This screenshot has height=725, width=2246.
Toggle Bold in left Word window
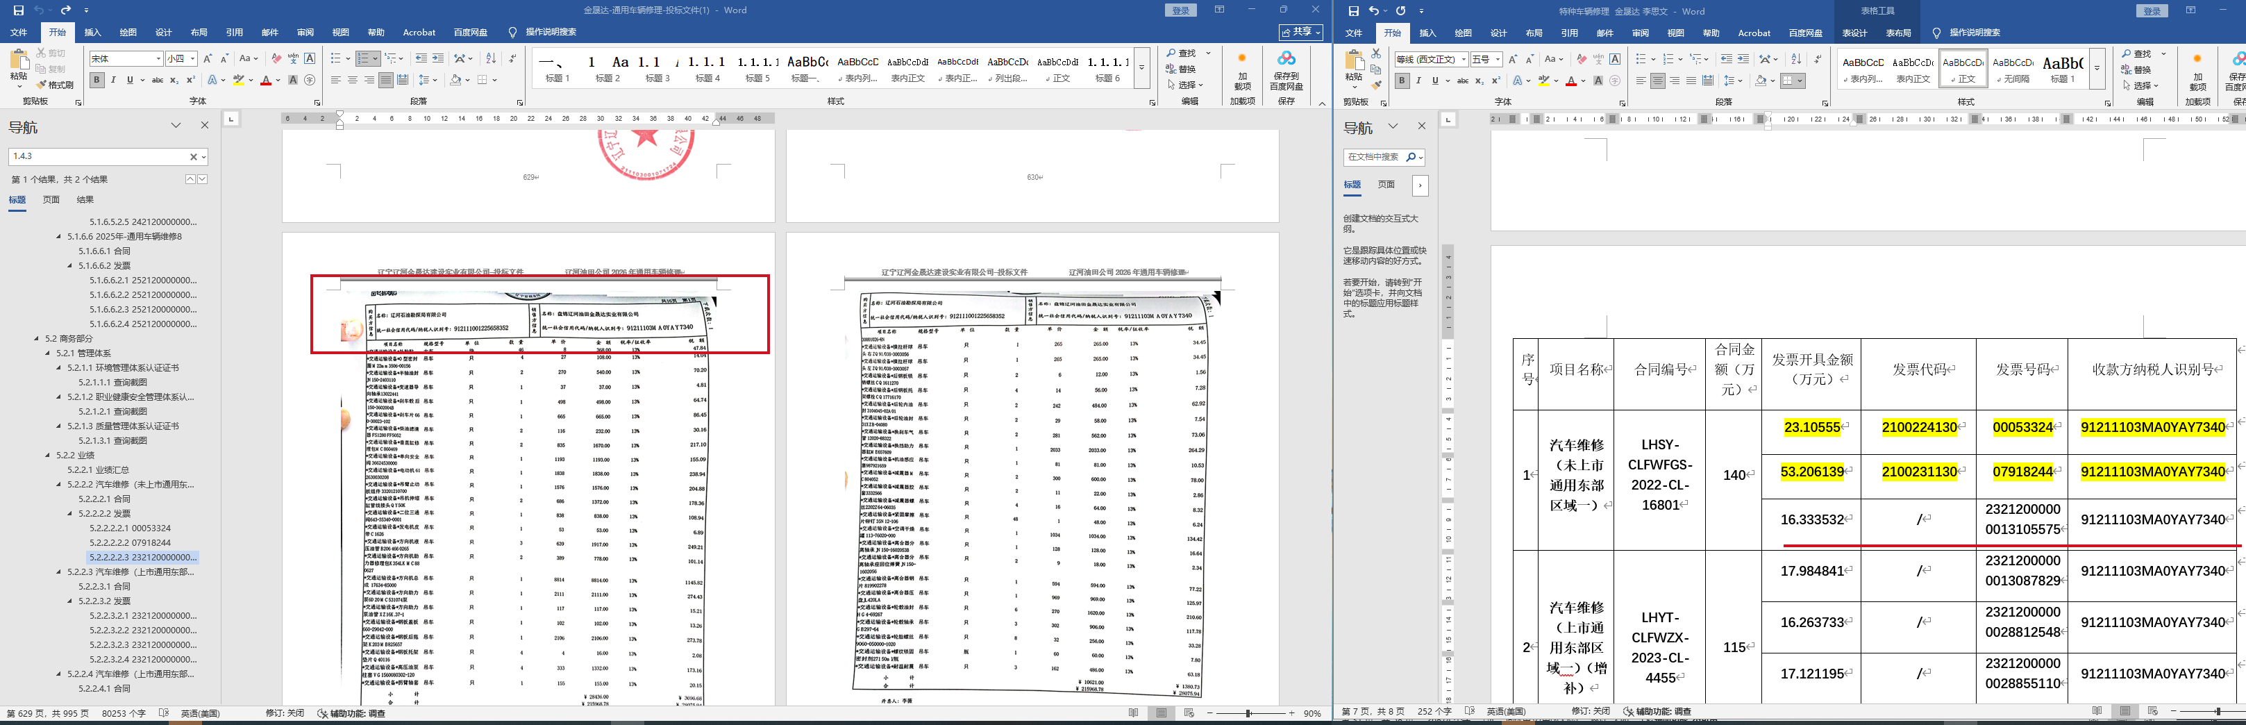[x=97, y=81]
